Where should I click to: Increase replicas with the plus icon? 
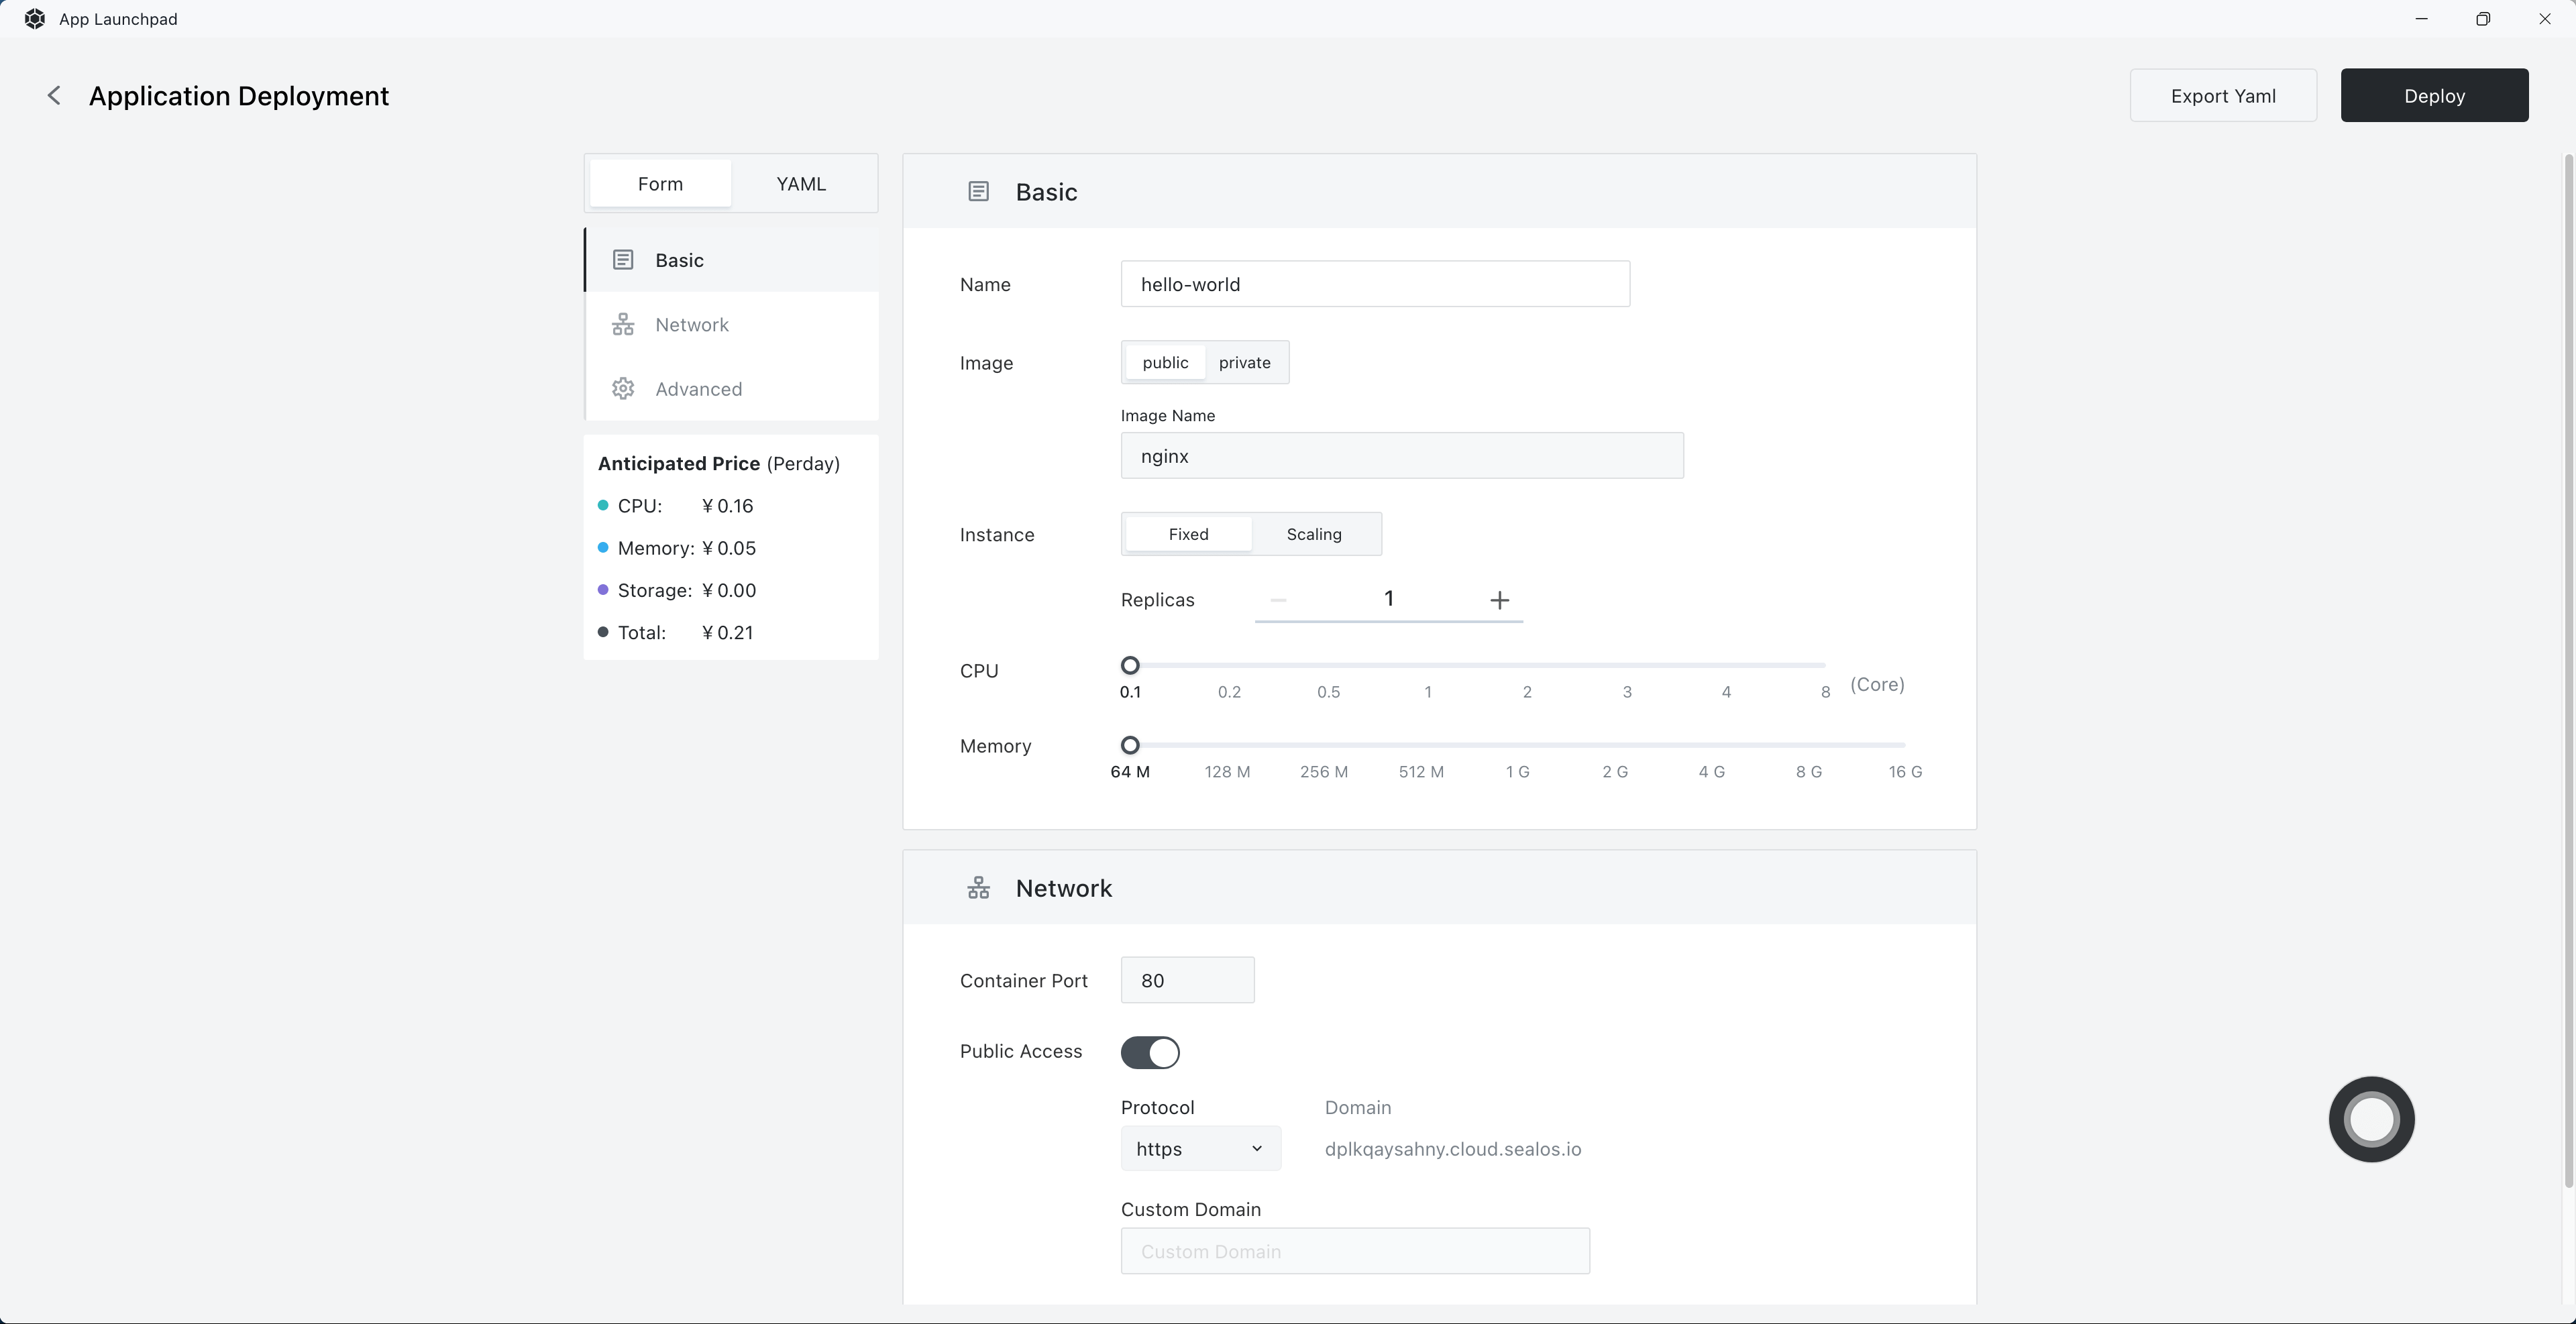(1499, 600)
